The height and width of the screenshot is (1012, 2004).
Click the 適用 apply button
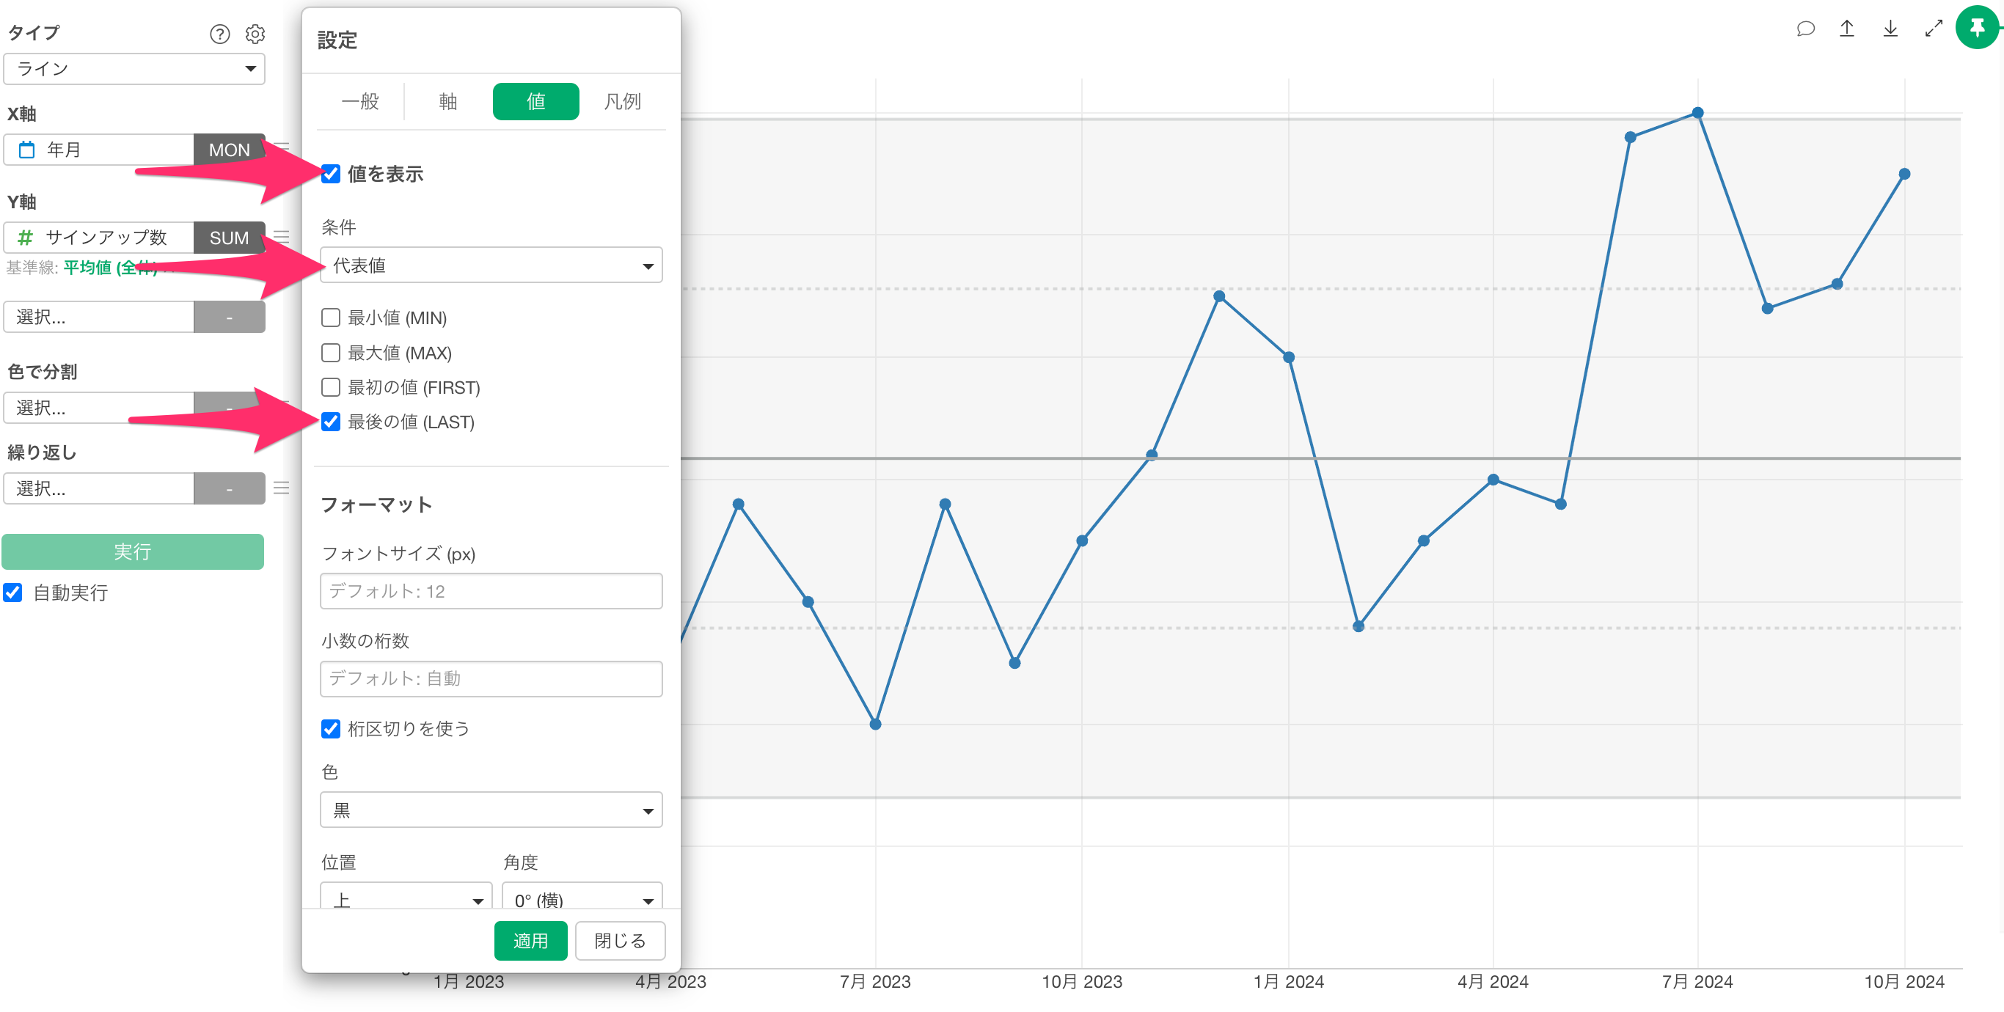click(x=530, y=940)
